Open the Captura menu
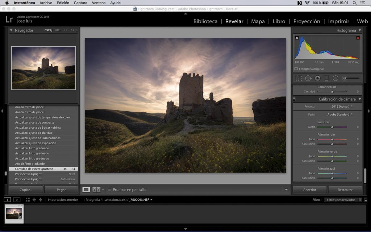The height and width of the screenshot is (232, 371). (80, 3)
